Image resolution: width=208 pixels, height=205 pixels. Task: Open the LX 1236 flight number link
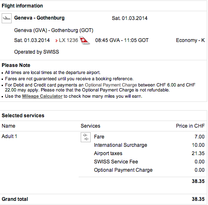point(69,40)
